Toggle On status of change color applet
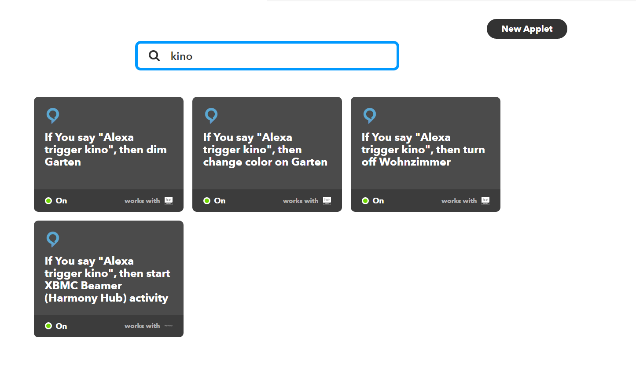The image size is (636, 365). [214, 201]
